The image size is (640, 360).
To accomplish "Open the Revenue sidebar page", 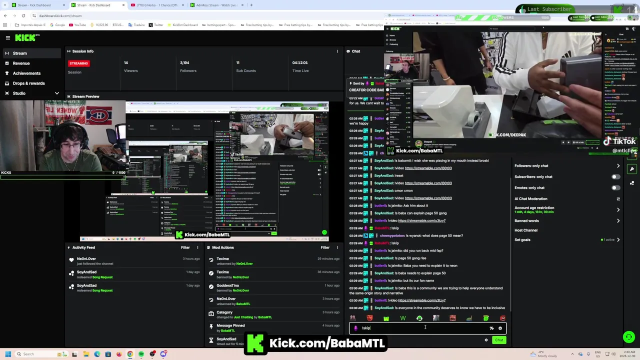I will 32,63.
